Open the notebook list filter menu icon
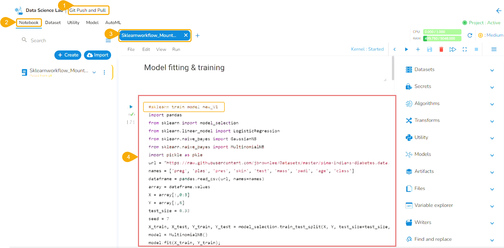The height and width of the screenshot is (248, 504). [x=108, y=41]
